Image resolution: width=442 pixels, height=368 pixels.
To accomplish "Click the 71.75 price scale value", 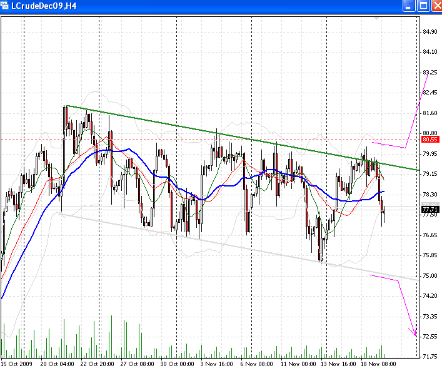I will (430, 357).
